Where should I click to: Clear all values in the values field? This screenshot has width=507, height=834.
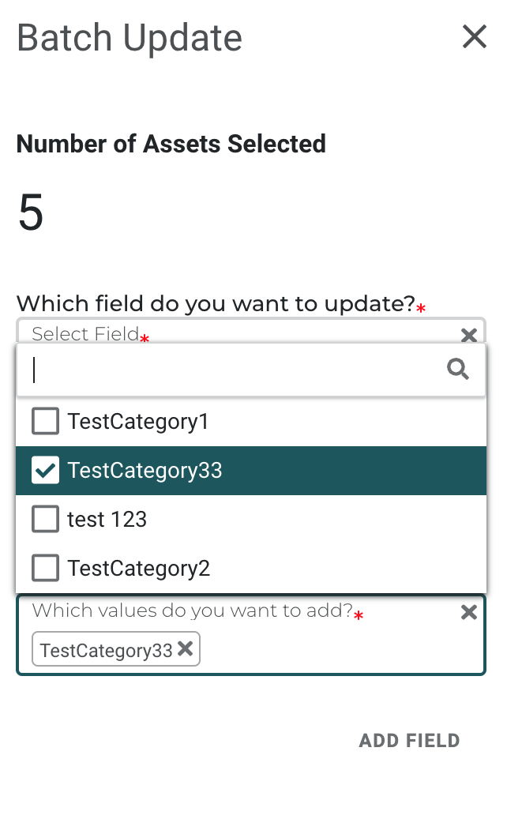pyautogui.click(x=468, y=612)
